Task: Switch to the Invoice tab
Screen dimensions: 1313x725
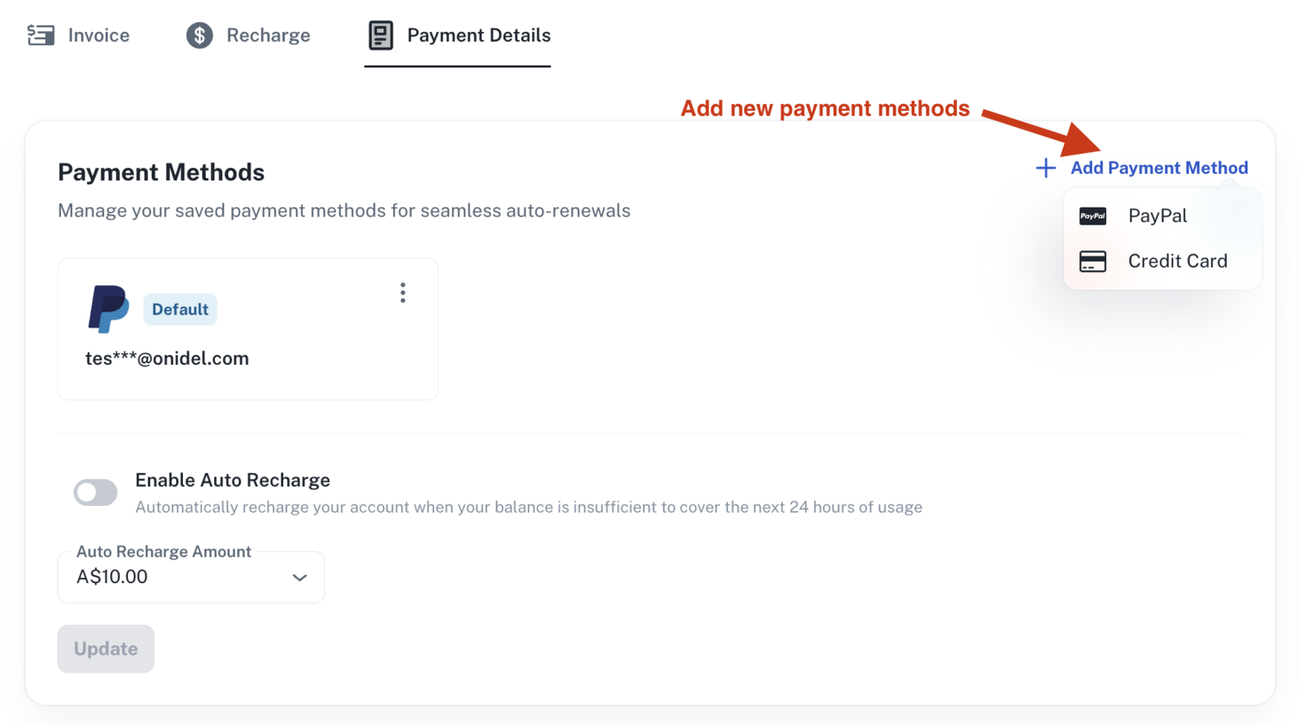Action: coord(78,35)
